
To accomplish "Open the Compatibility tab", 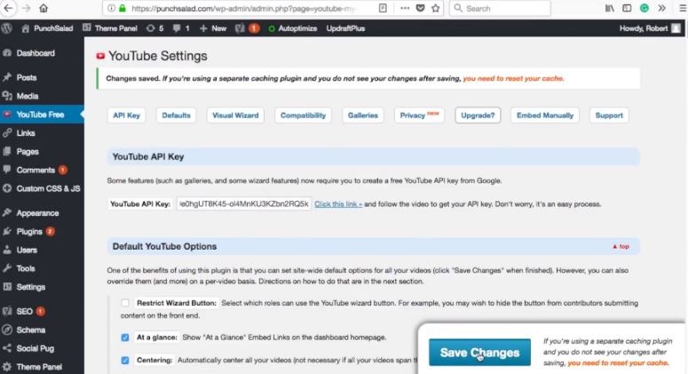I will tap(304, 115).
